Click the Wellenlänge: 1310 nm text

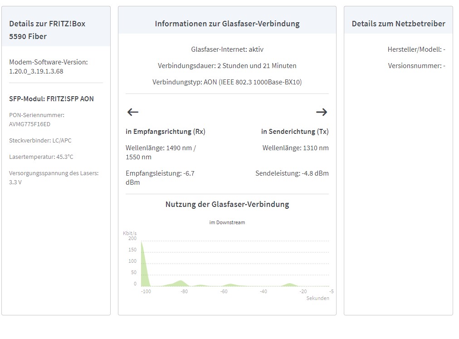click(295, 148)
